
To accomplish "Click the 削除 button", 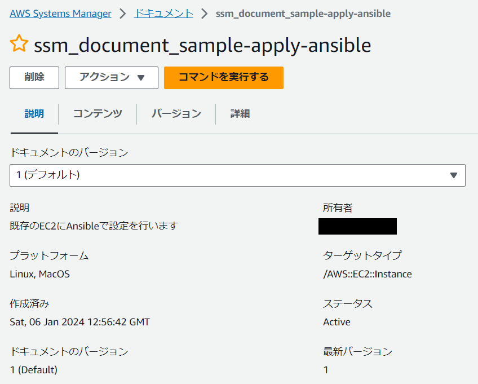I will tap(34, 78).
